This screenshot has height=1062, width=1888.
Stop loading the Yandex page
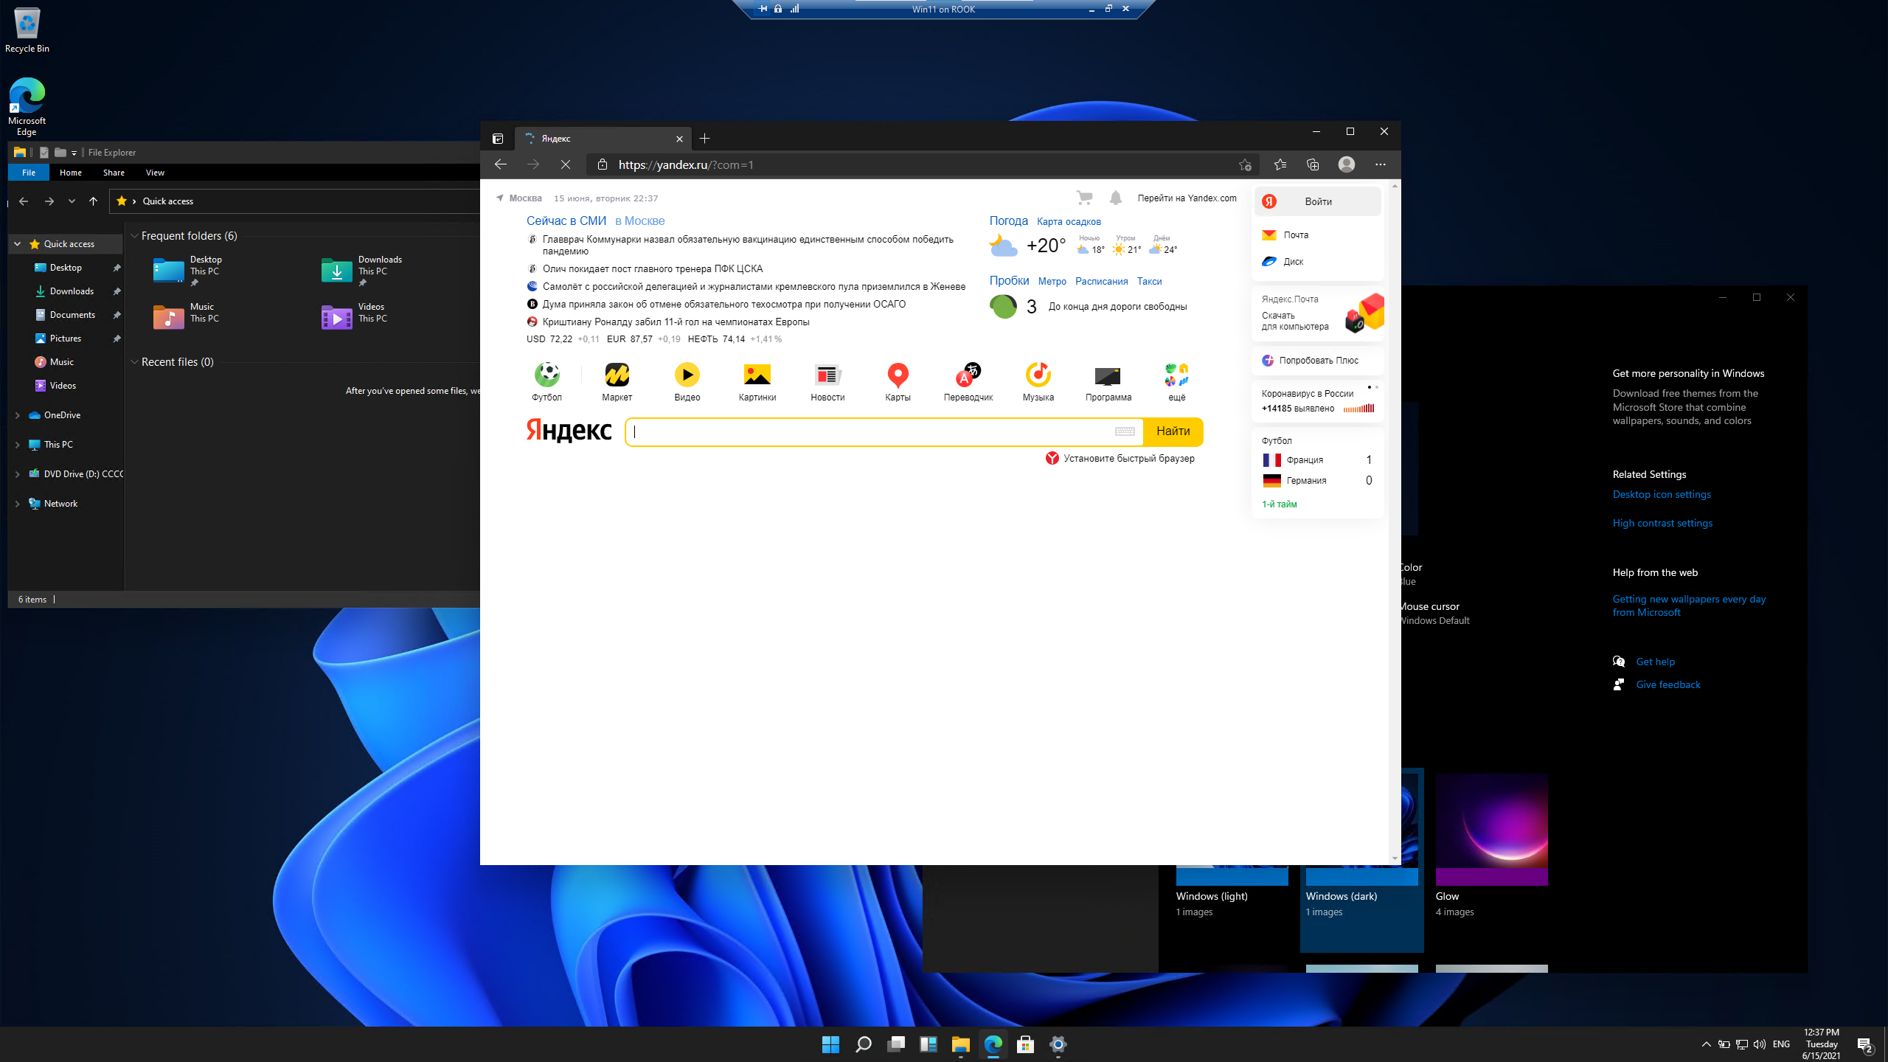(x=566, y=164)
